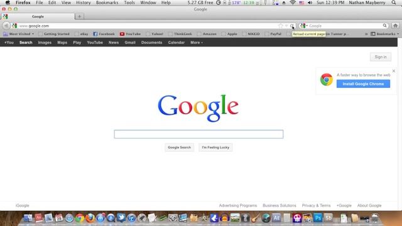The height and width of the screenshot is (226, 402).
Task: Open Images in Google's navigation bar
Action: pyautogui.click(x=45, y=43)
